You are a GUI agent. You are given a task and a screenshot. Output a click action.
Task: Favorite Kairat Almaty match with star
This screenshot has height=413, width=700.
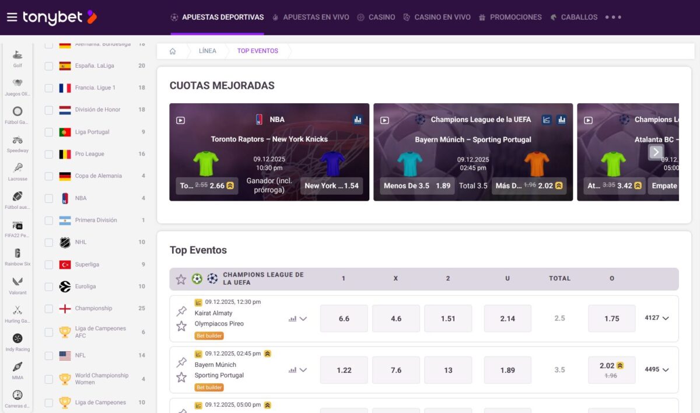181,325
